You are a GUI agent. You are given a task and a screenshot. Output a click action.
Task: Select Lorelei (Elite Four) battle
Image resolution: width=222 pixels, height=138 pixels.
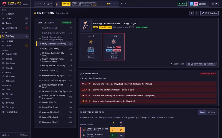coord(55,102)
